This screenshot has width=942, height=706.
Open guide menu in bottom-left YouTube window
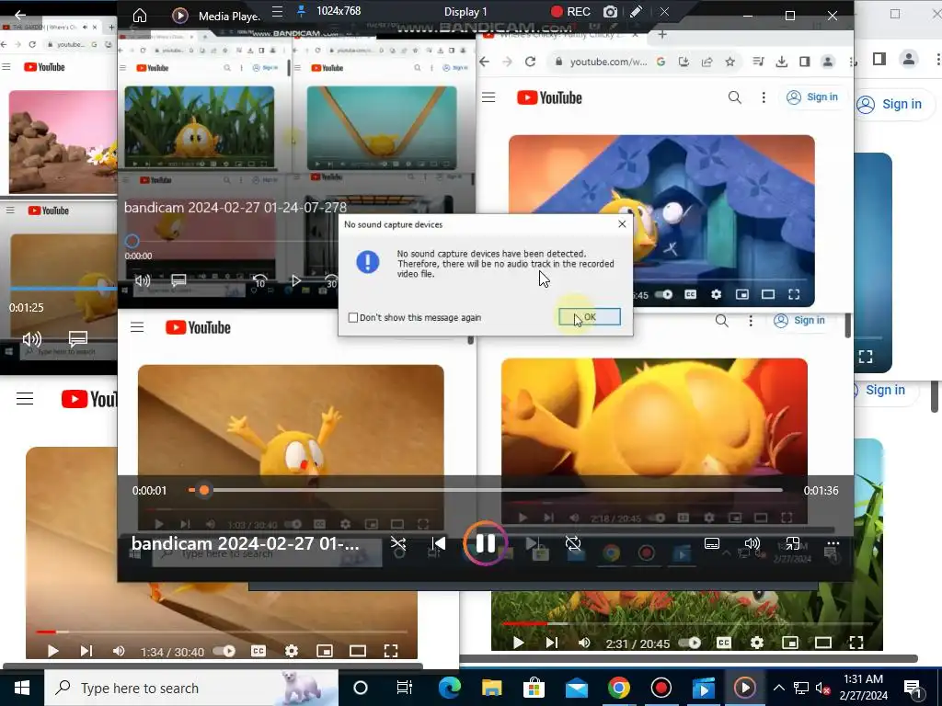(25, 399)
